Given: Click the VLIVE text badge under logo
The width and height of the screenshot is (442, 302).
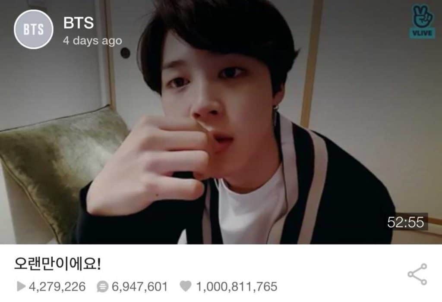Looking at the screenshot, I should (x=422, y=33).
